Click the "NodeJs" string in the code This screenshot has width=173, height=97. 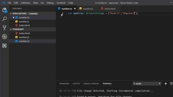tap(115, 13)
